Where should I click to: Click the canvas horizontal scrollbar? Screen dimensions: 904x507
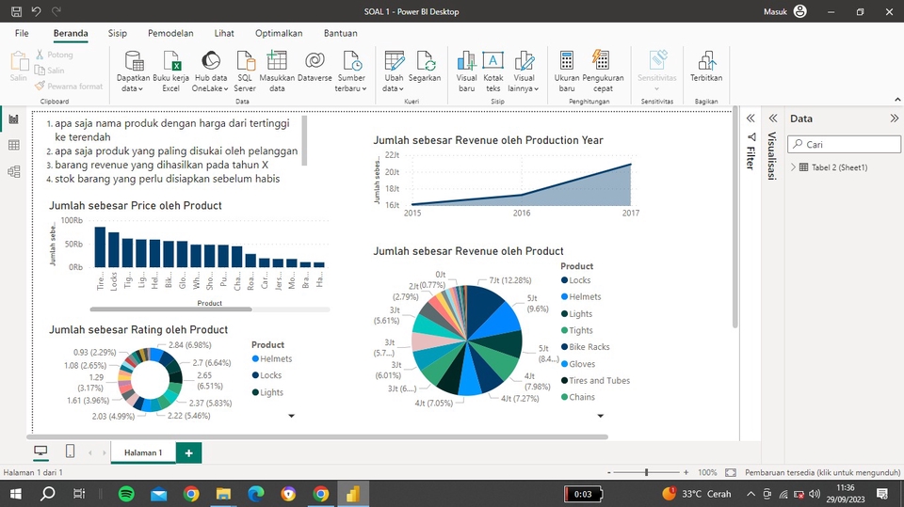pos(317,436)
